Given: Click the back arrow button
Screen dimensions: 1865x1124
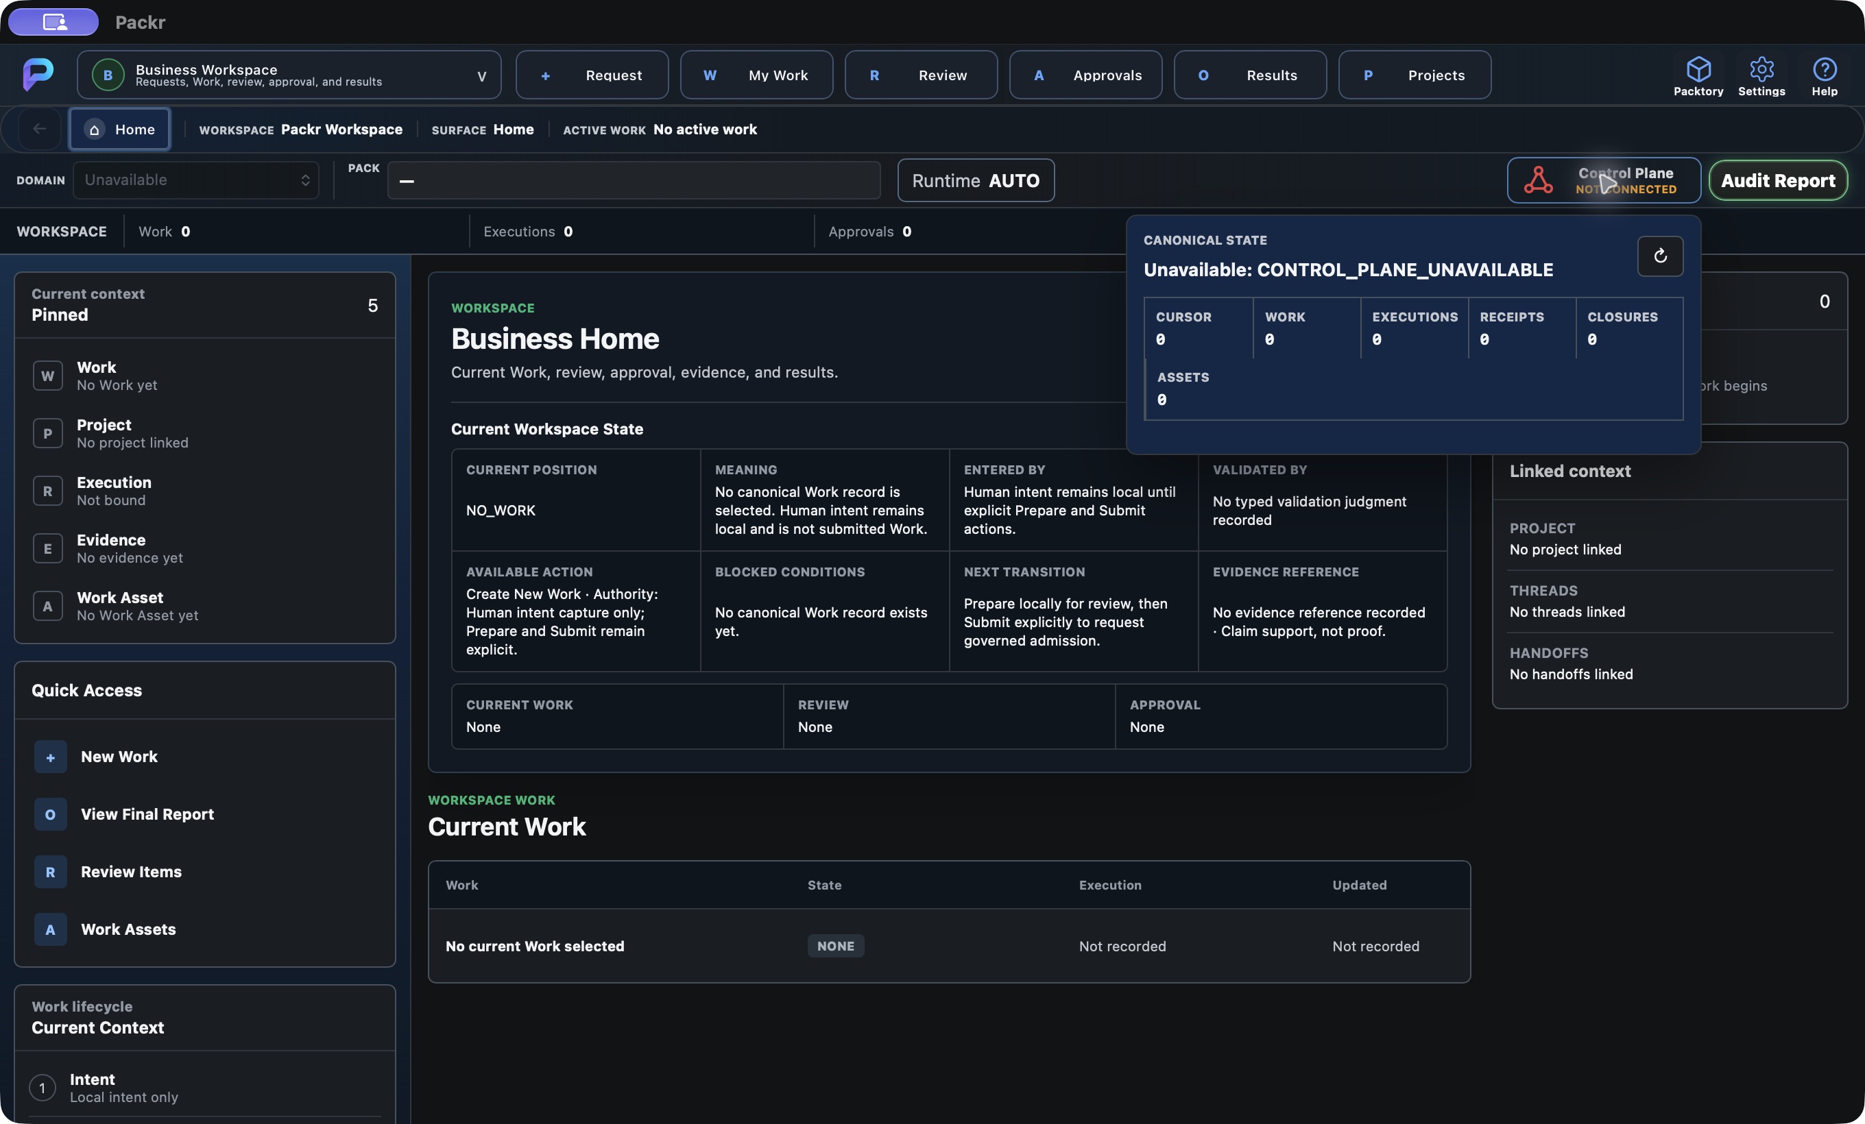Looking at the screenshot, I should point(39,129).
